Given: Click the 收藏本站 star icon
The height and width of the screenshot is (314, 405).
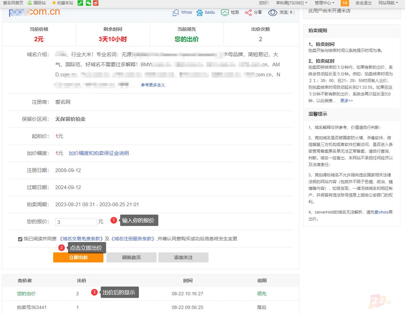Looking at the screenshot, I should click(54, 3).
